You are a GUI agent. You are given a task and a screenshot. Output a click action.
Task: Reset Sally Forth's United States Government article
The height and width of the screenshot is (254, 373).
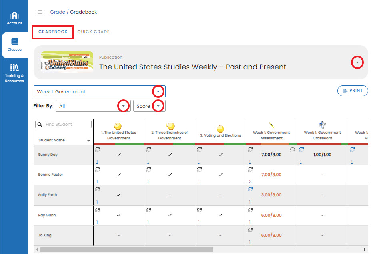coord(98,189)
